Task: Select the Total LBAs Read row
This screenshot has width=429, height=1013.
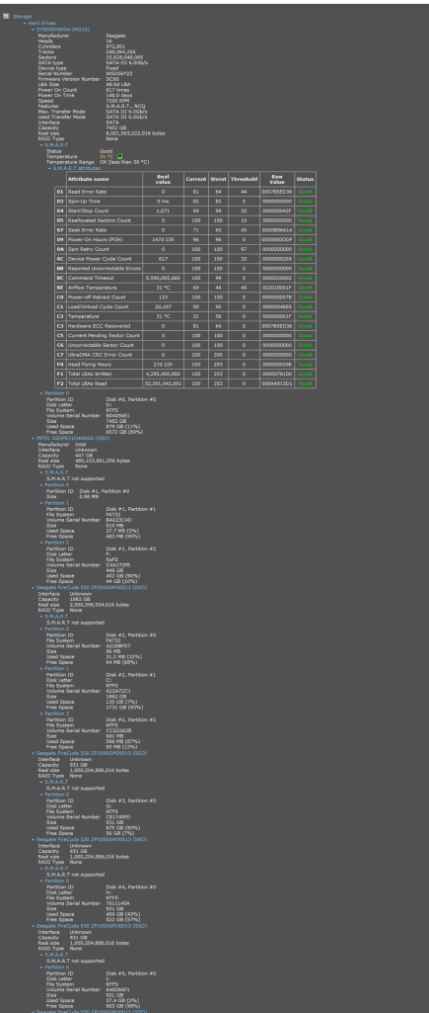Action: [x=185, y=383]
